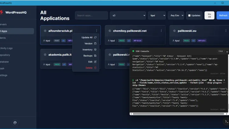Open the three-dot menu on chomiksy.palikowski.net card

tap(161, 31)
